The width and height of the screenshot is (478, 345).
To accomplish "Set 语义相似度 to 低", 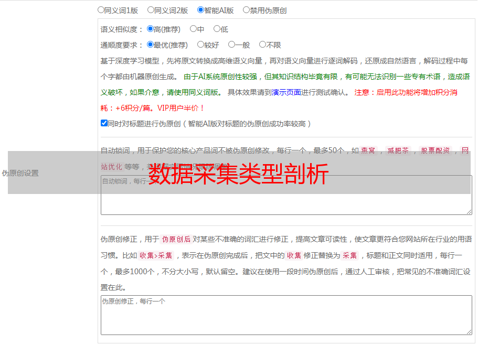I will pyautogui.click(x=217, y=29).
